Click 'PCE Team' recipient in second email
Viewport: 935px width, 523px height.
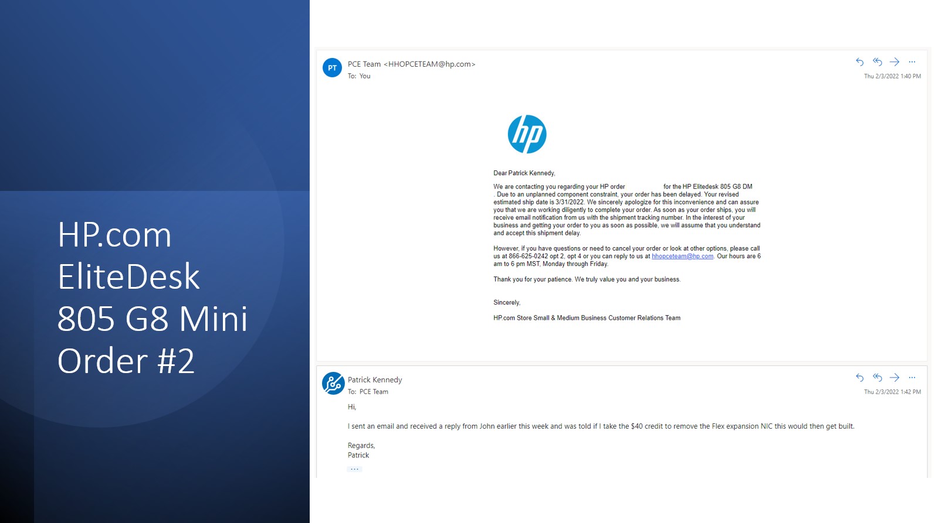coord(374,392)
